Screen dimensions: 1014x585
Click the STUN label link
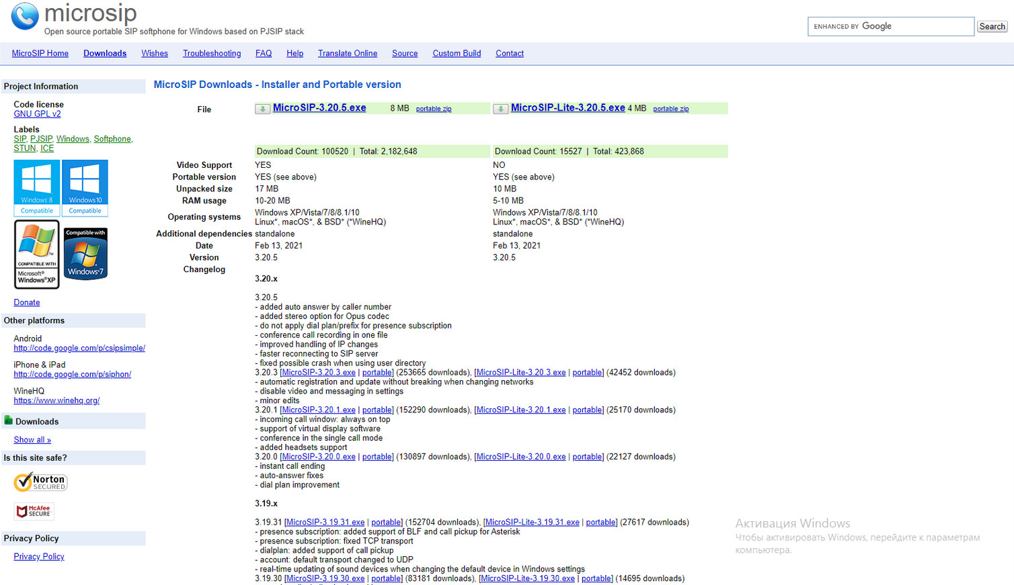pos(24,148)
